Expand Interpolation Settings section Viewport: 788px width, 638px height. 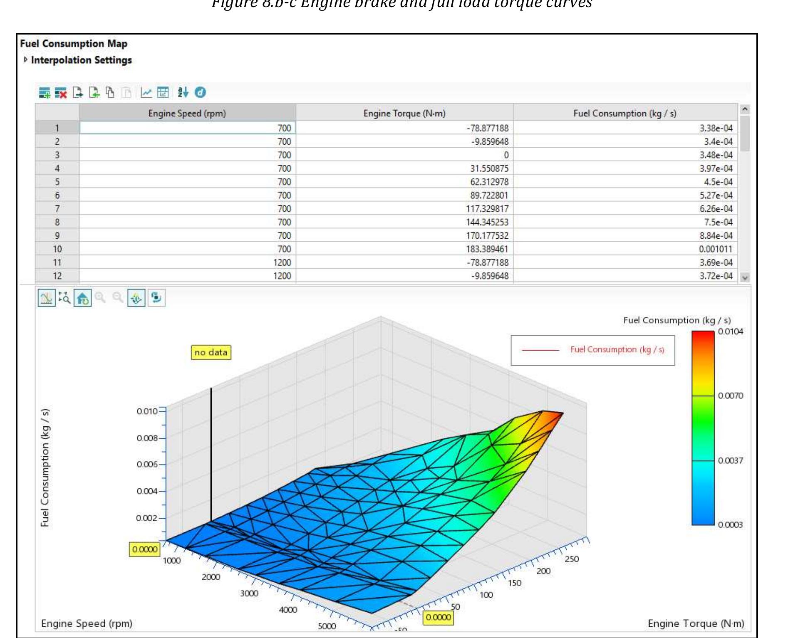tap(26, 60)
